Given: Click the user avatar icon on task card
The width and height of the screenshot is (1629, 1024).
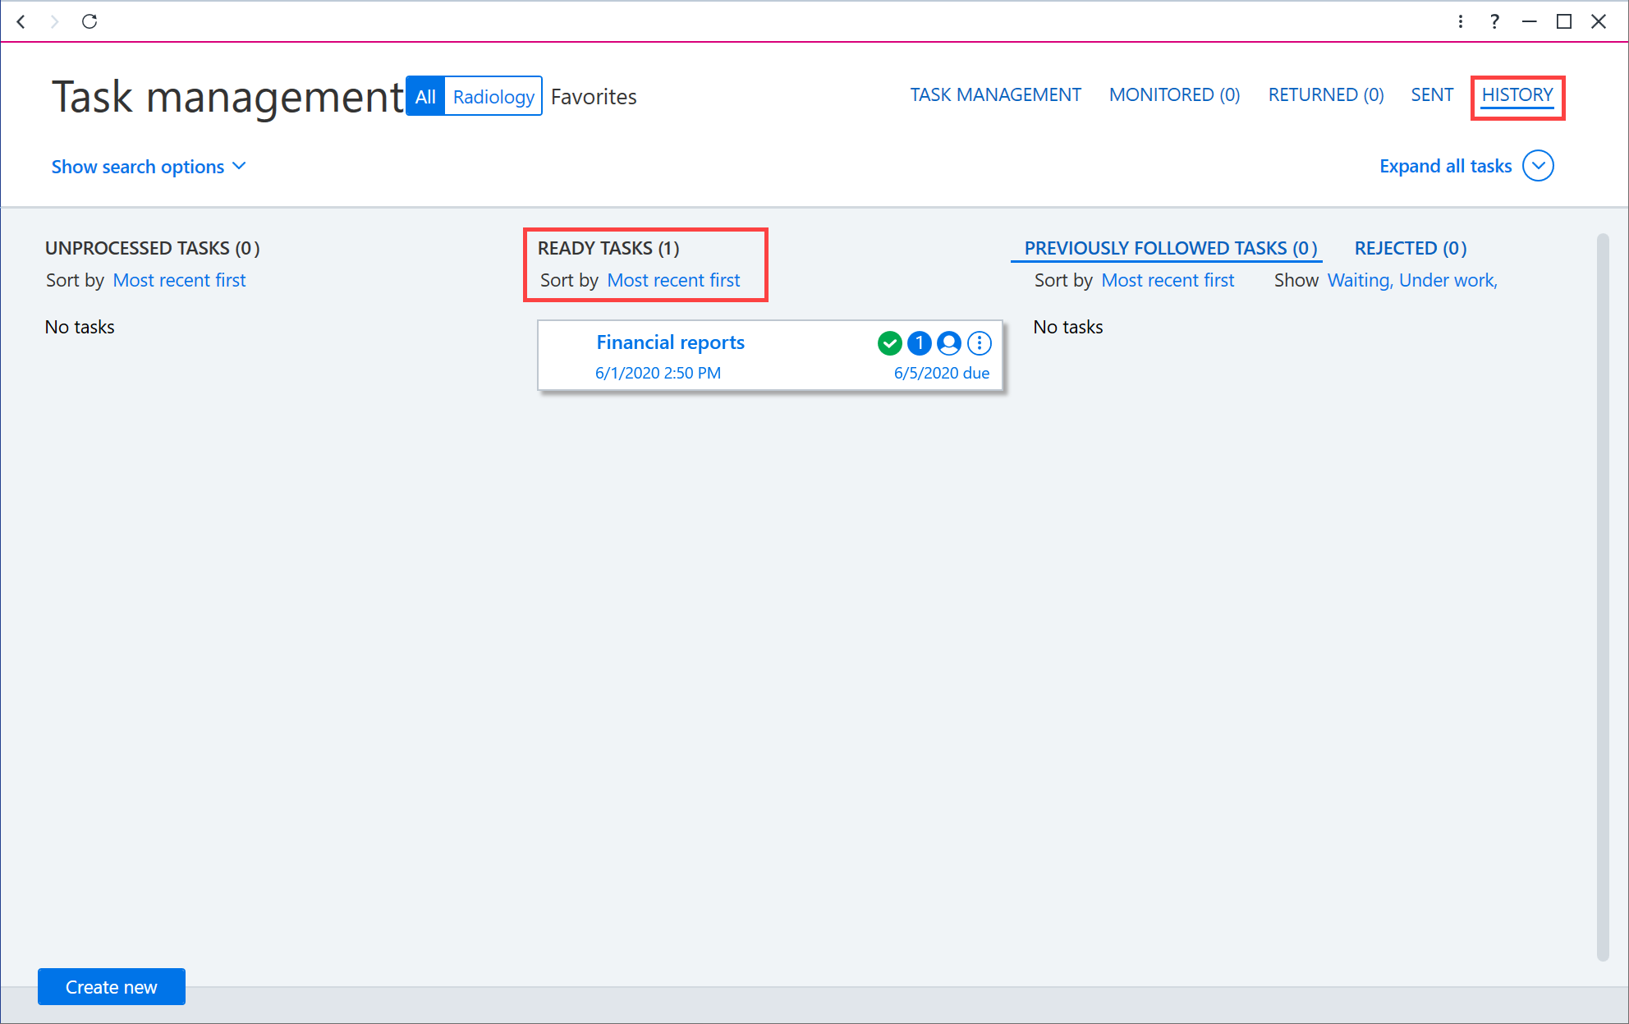Looking at the screenshot, I should click(x=949, y=343).
